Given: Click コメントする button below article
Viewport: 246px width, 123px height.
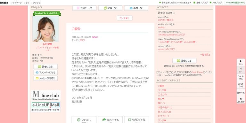Looking at the screenshot, I should pyautogui.click(x=110, y=120).
